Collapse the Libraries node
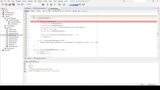The image size is (160, 90). tap(3, 28)
